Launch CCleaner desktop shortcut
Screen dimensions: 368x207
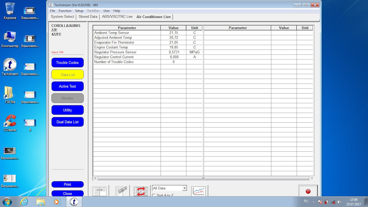pos(10,123)
